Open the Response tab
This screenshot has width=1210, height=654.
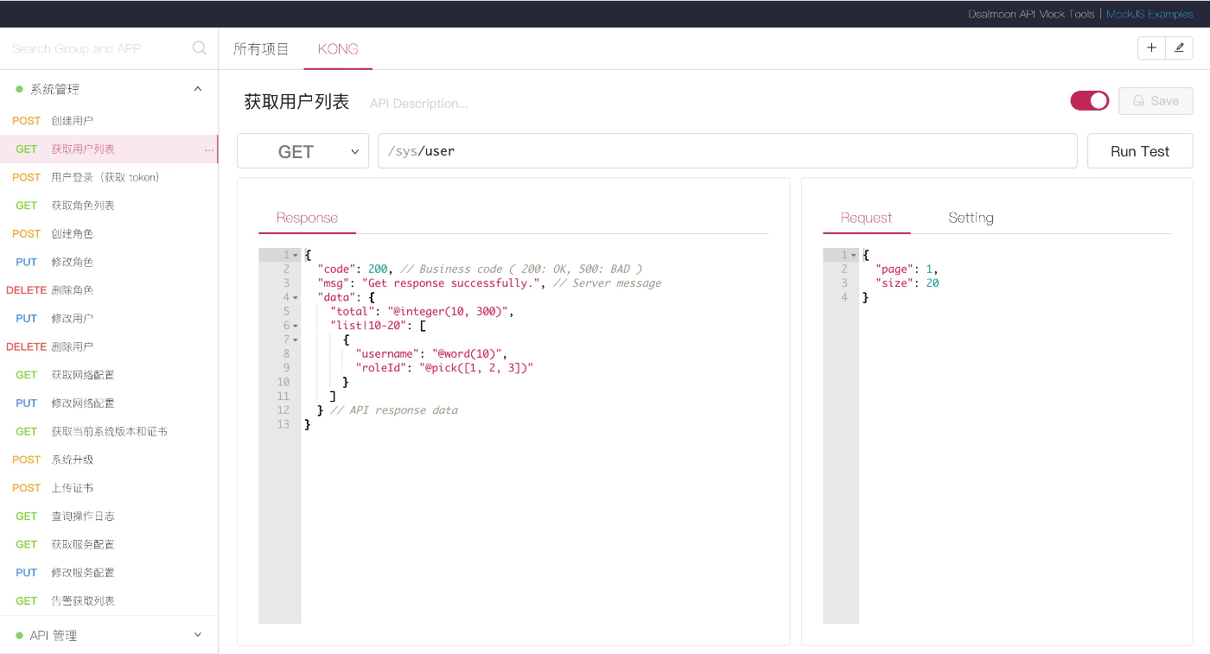[307, 218]
